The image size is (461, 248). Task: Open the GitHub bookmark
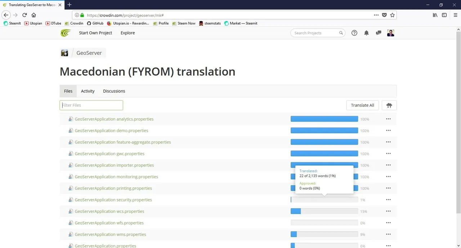(95, 23)
